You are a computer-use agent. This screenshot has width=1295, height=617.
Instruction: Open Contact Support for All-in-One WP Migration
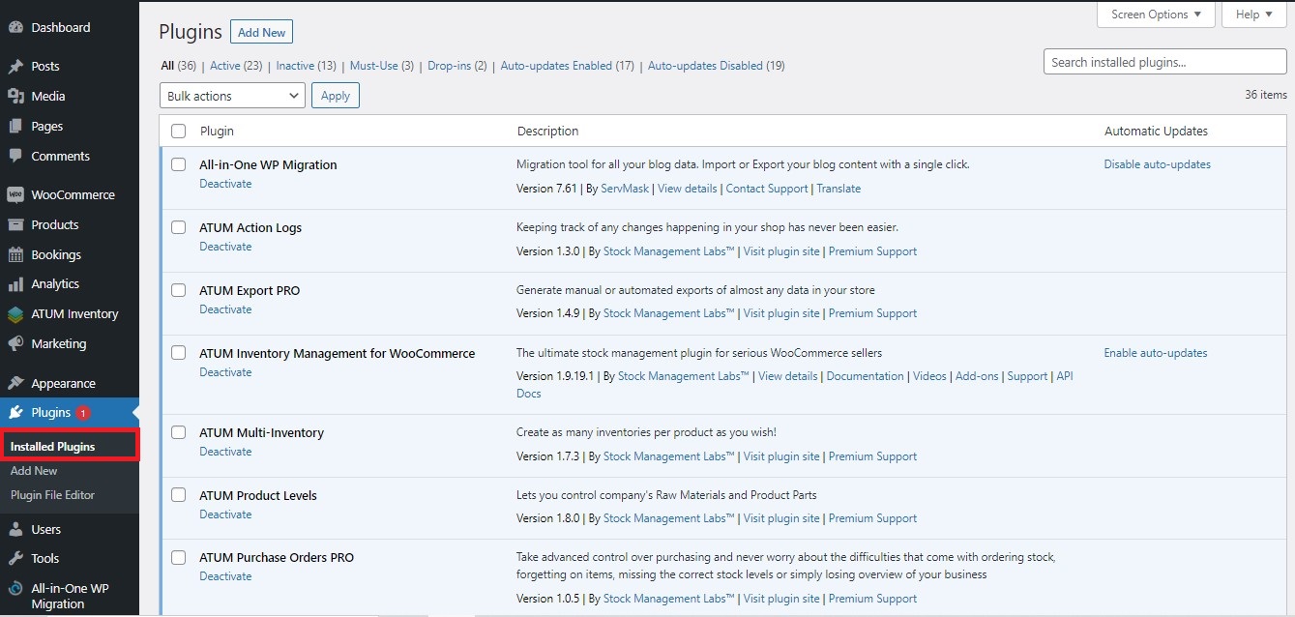coord(766,189)
